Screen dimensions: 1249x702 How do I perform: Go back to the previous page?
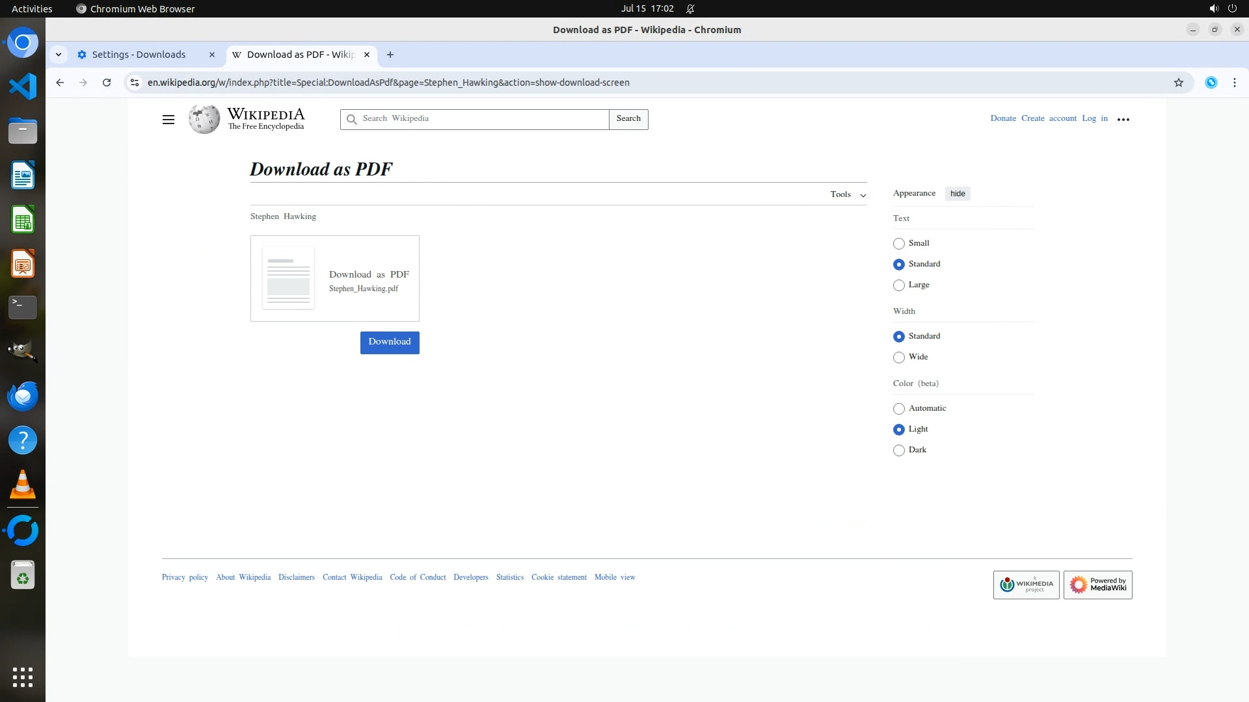coord(60,83)
